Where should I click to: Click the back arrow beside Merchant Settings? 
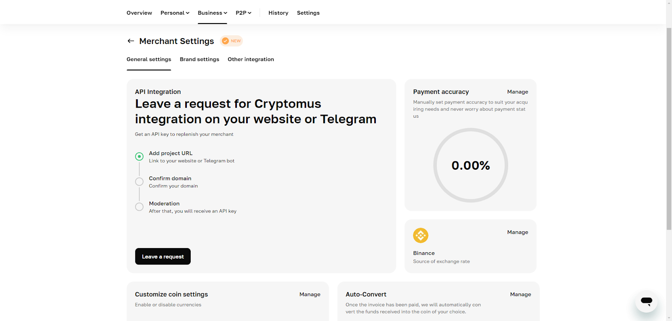click(131, 41)
